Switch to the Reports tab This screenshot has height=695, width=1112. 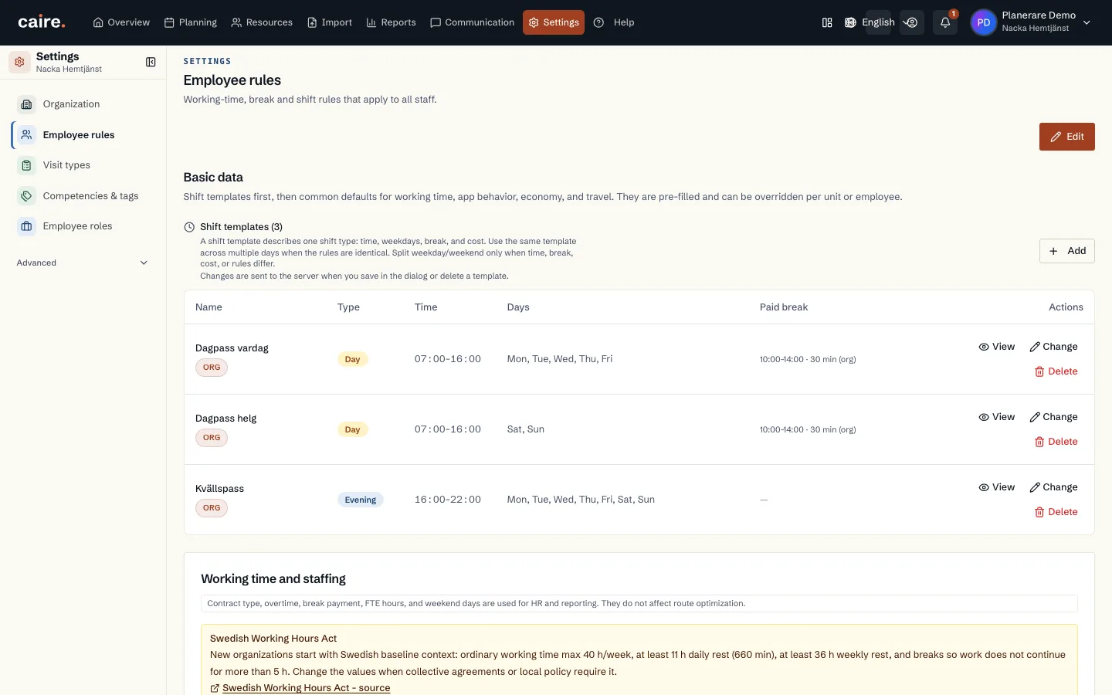tap(391, 22)
